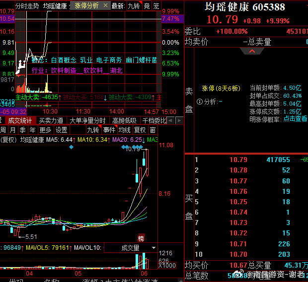Click the 委比 +100.00% value

click(232, 31)
